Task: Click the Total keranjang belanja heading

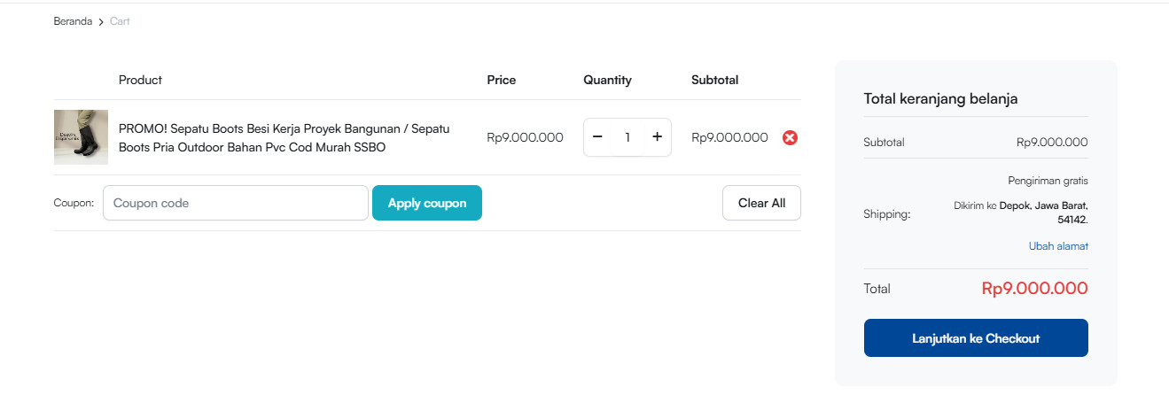Action: (x=940, y=98)
